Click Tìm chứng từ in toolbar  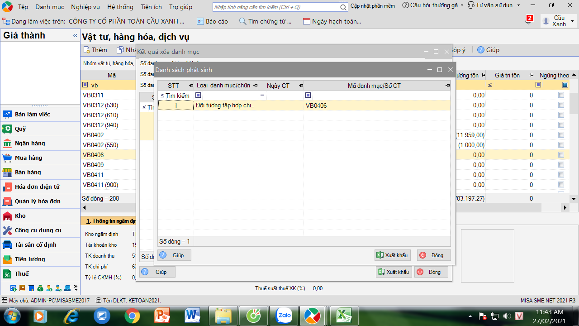tap(266, 21)
